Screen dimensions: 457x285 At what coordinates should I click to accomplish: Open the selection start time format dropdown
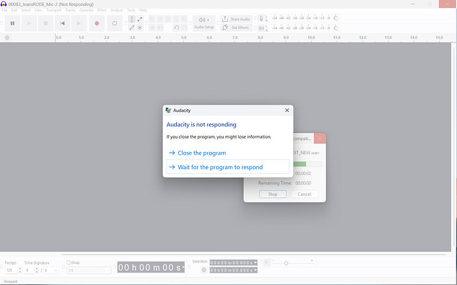coord(255,263)
